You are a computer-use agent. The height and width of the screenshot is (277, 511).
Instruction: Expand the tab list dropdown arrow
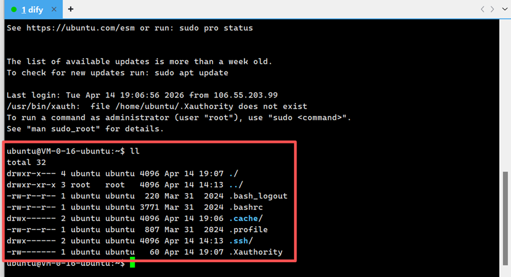pyautogui.click(x=505, y=9)
